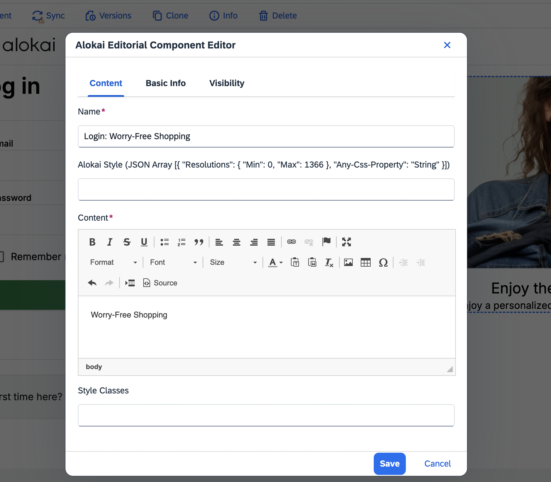Remove formatting from selection
The image size is (551, 482).
click(x=329, y=262)
